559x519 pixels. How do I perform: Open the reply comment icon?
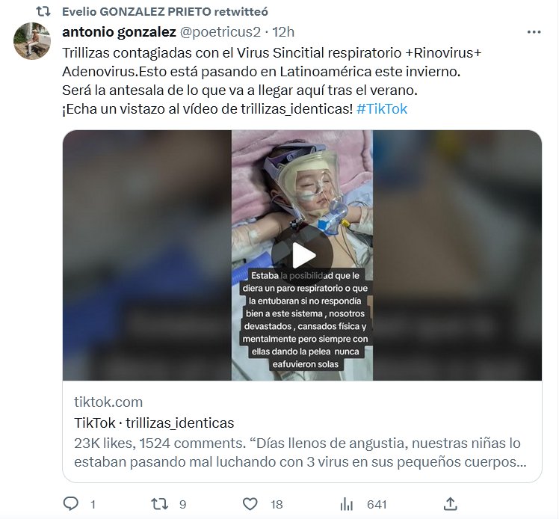(x=70, y=503)
